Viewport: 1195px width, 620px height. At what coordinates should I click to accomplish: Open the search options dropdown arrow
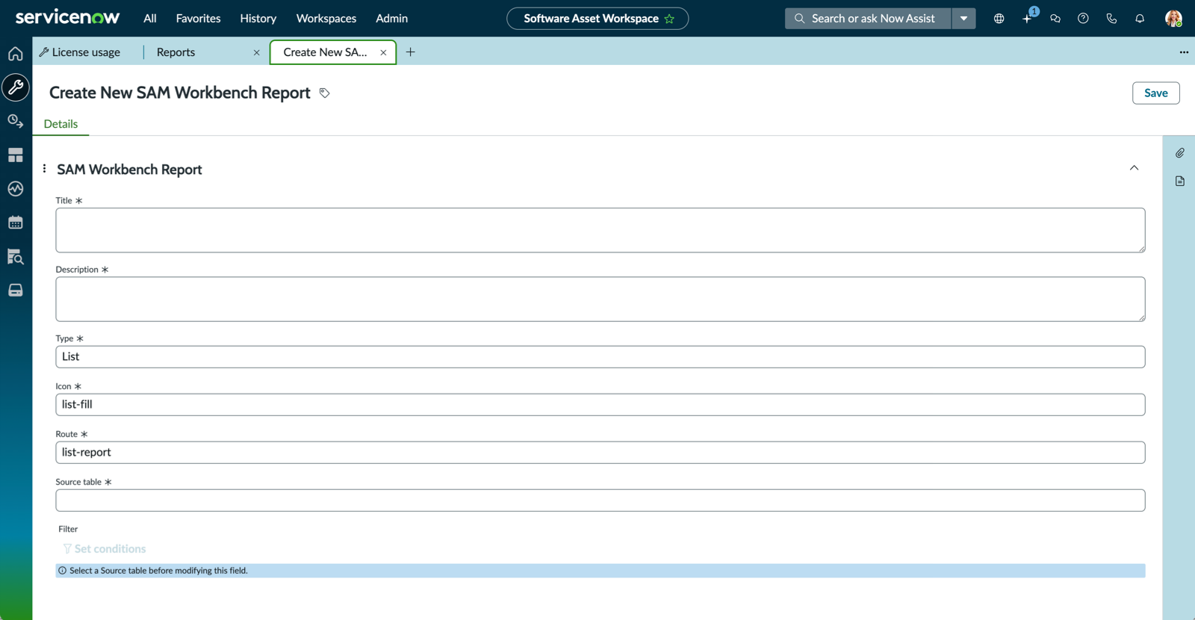click(x=963, y=19)
